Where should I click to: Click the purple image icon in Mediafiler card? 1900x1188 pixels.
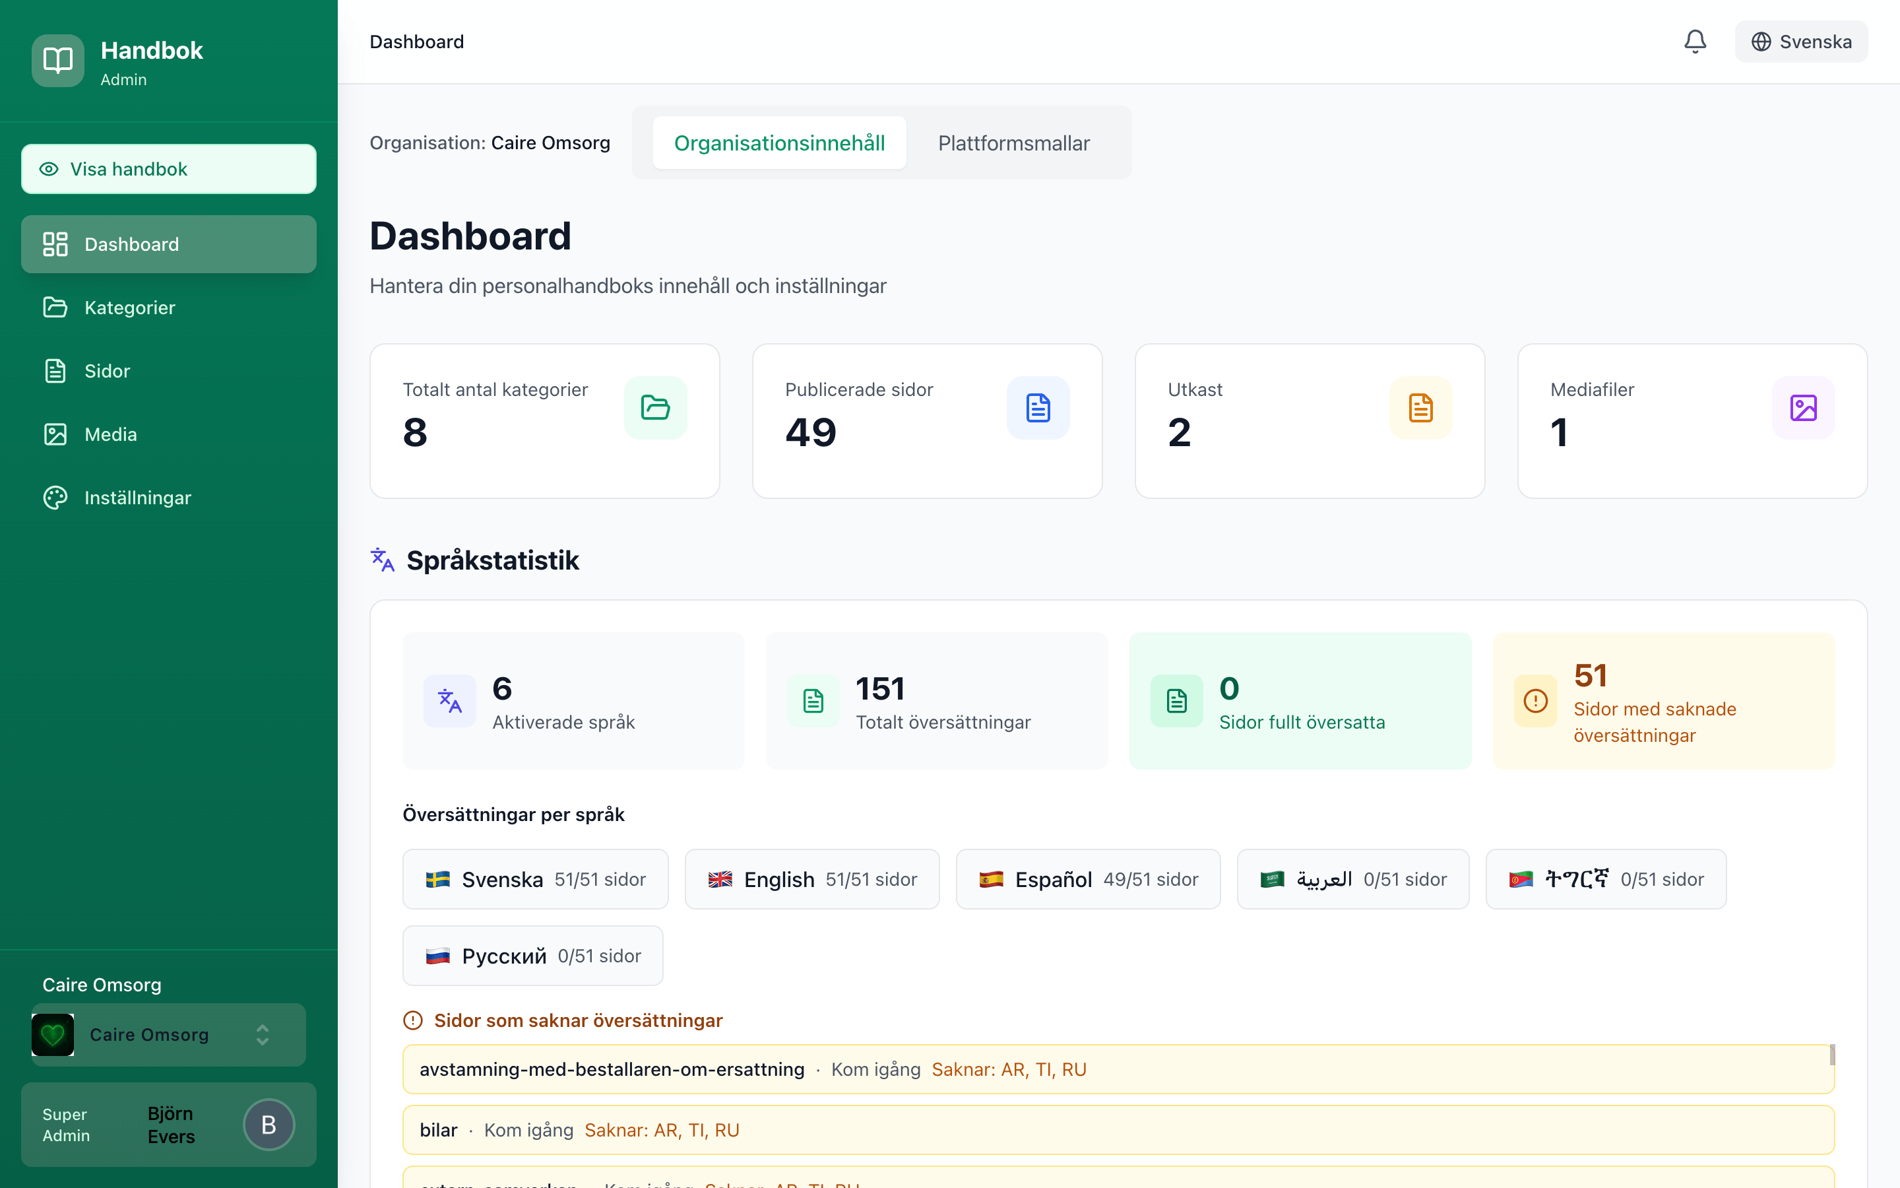point(1802,408)
